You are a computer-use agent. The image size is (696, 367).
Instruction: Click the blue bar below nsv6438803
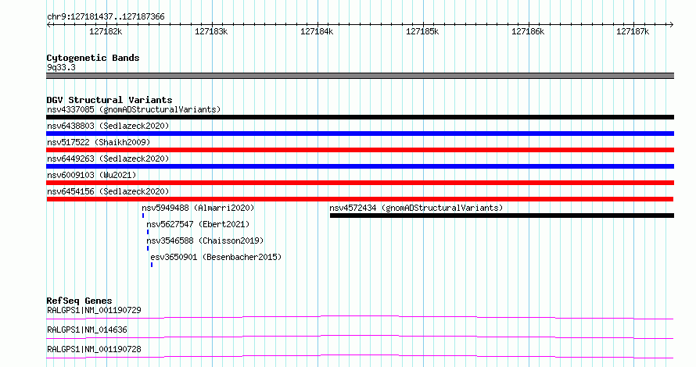360,134
